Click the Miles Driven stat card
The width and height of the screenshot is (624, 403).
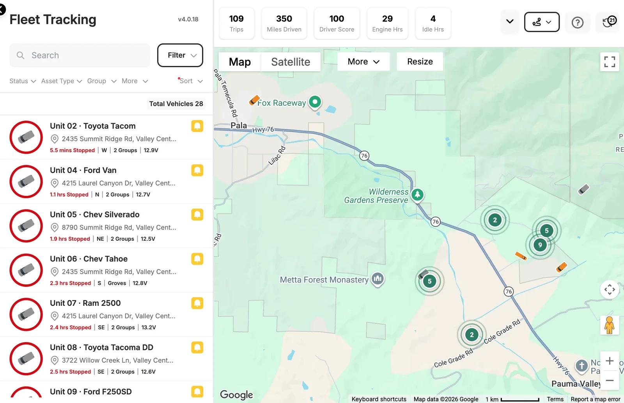[284, 23]
